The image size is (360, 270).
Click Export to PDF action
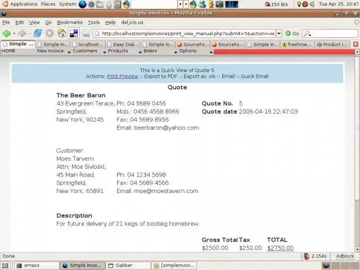click(x=161, y=76)
